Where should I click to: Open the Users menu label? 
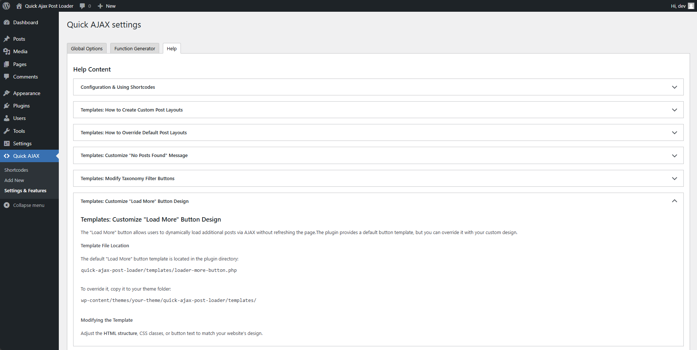(19, 118)
